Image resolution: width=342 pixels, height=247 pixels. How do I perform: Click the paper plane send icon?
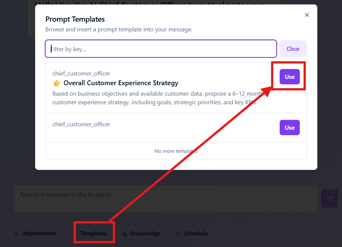coord(329,198)
